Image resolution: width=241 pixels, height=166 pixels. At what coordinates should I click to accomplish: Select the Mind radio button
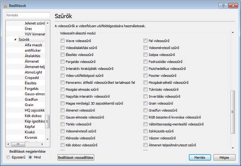(30, 157)
